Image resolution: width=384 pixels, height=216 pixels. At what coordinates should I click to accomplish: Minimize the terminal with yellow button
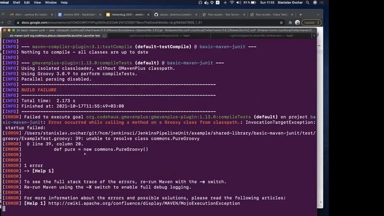pos(9,31)
